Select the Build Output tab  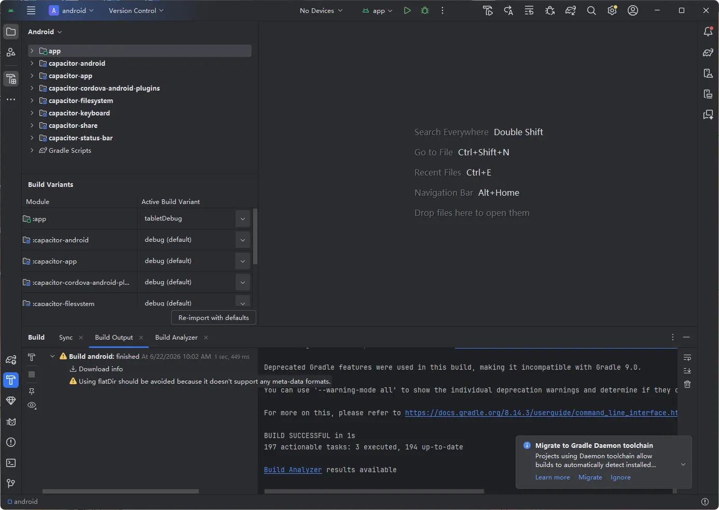click(114, 338)
